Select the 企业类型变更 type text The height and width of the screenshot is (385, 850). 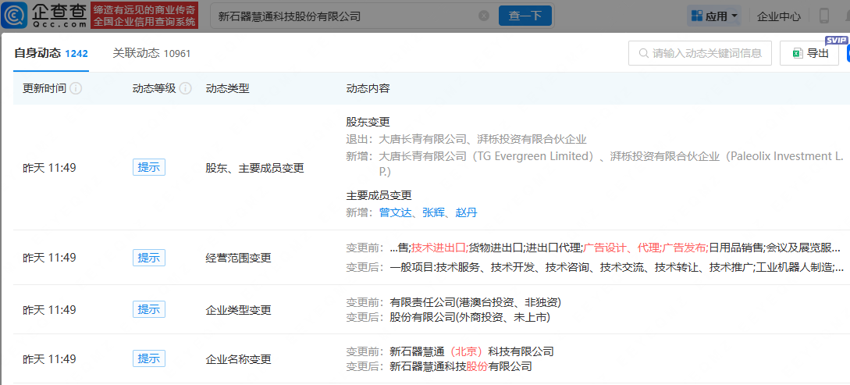239,310
